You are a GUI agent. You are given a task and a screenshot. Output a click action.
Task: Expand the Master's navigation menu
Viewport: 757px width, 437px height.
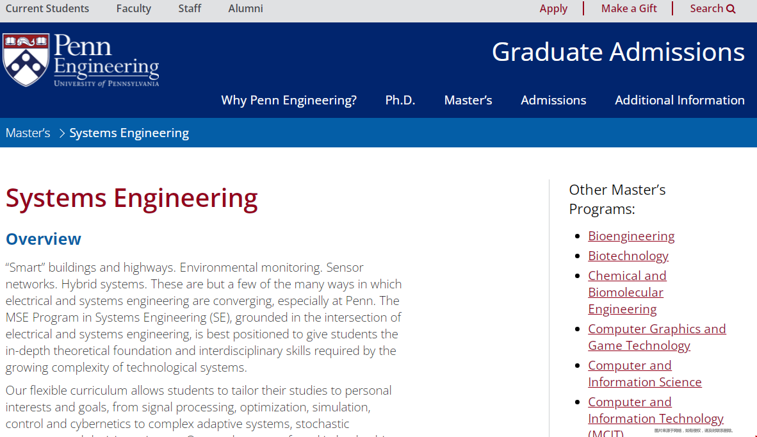tap(468, 100)
